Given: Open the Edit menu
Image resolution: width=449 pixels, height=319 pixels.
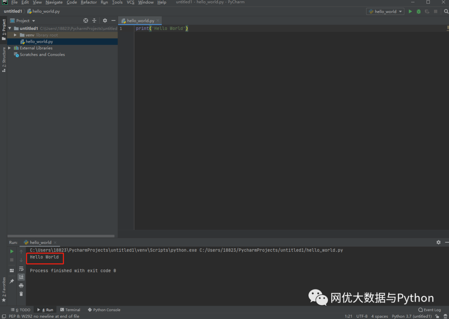Looking at the screenshot, I should coord(25,2).
